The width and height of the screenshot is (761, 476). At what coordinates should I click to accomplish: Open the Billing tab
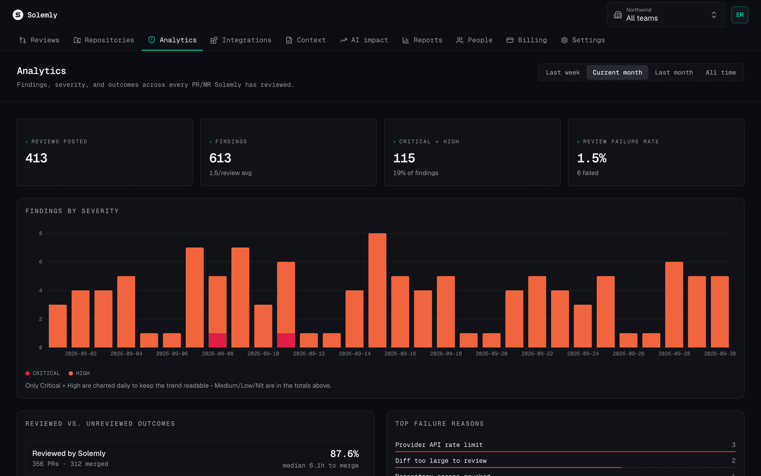[x=527, y=40]
